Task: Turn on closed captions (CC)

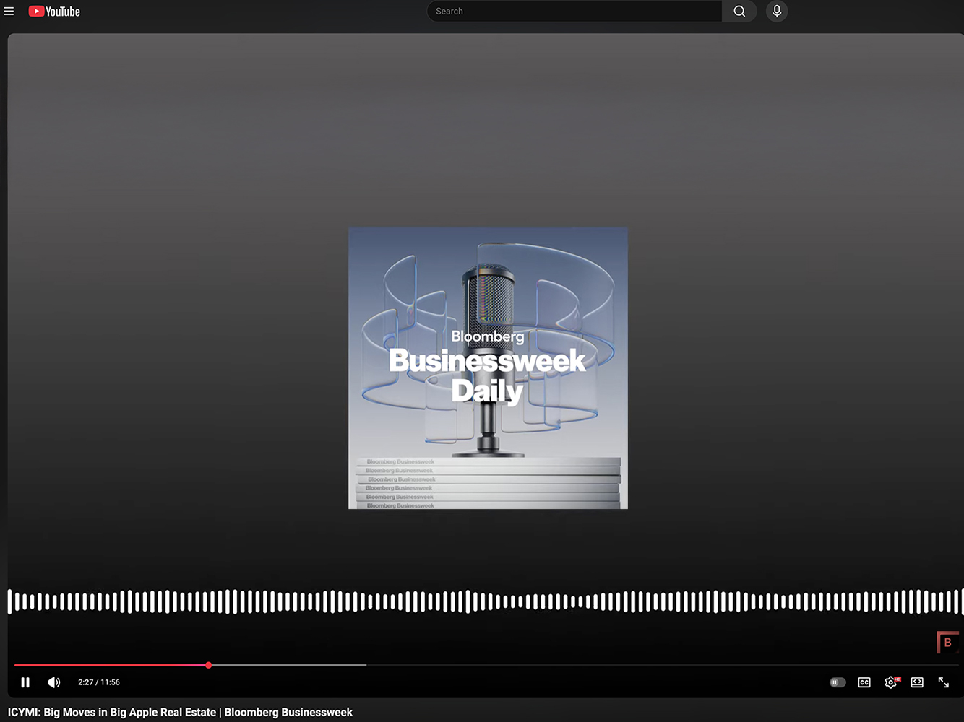Action: coord(864,682)
